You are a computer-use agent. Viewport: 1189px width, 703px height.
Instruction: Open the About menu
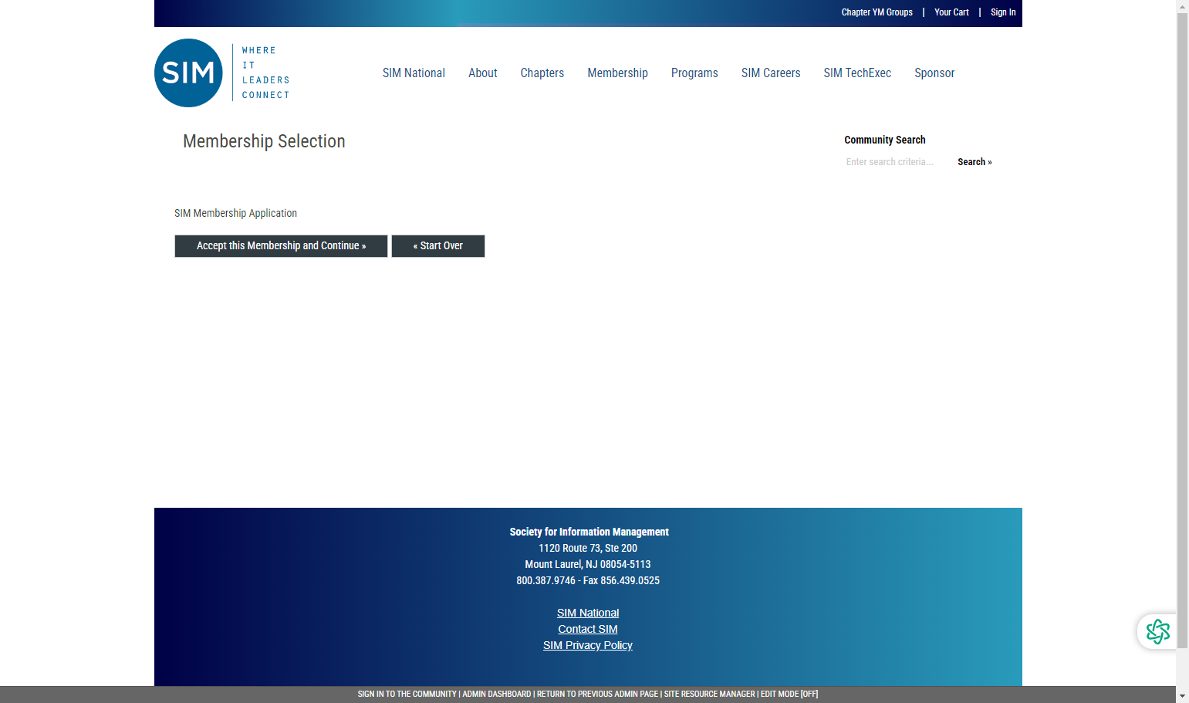point(483,73)
